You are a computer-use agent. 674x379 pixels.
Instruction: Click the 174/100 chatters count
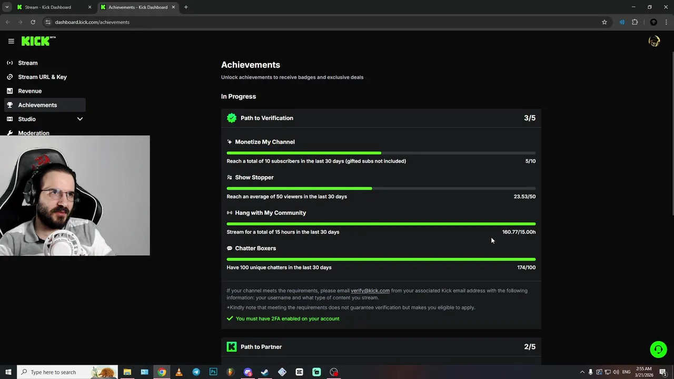(527, 267)
